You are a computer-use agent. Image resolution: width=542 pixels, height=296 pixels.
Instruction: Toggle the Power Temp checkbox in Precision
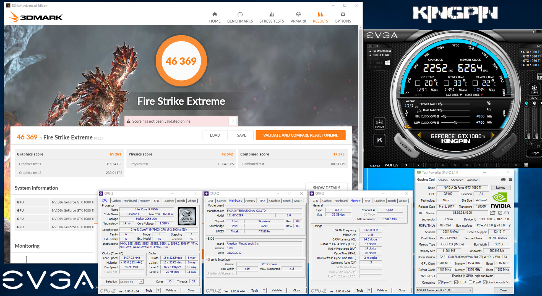click(446, 83)
